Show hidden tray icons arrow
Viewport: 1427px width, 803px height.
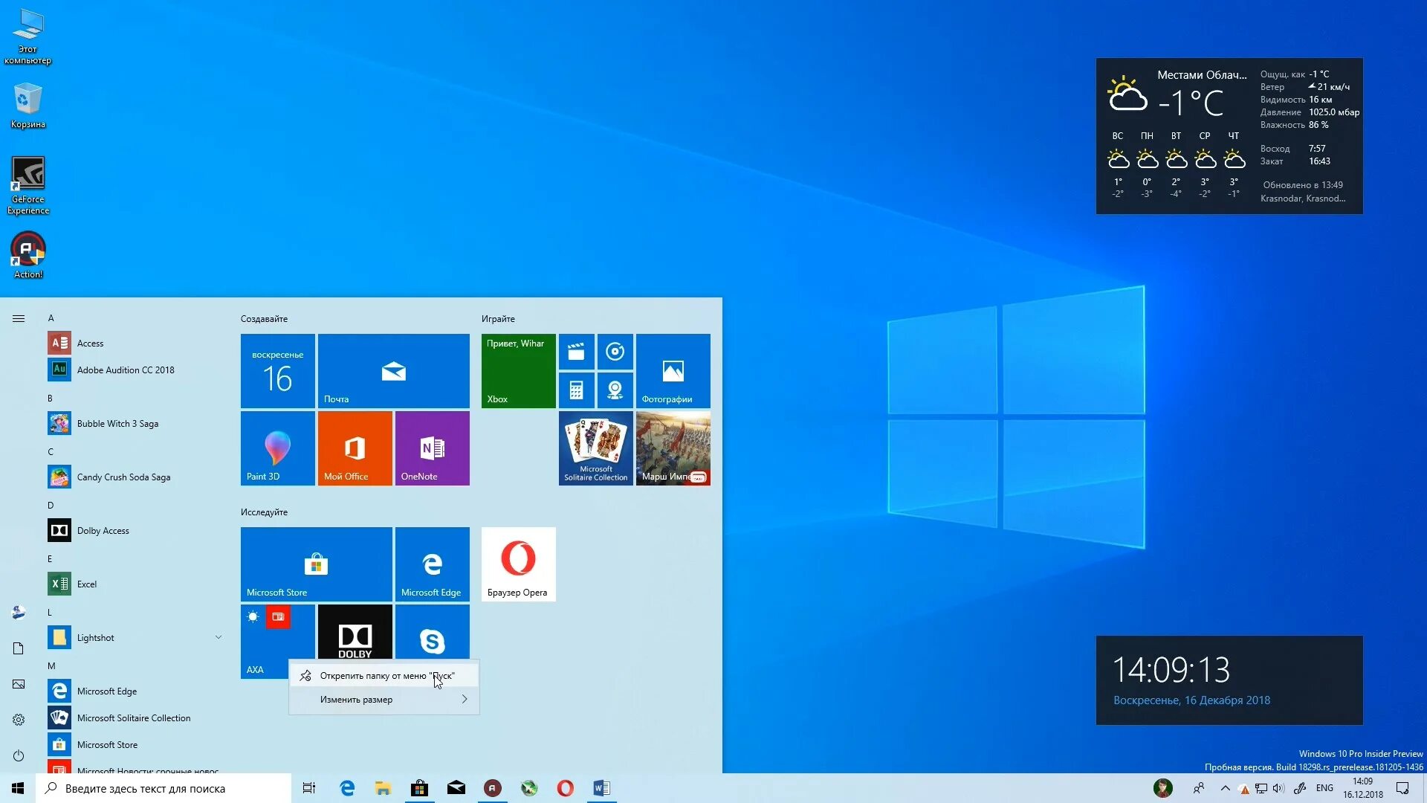pyautogui.click(x=1226, y=788)
